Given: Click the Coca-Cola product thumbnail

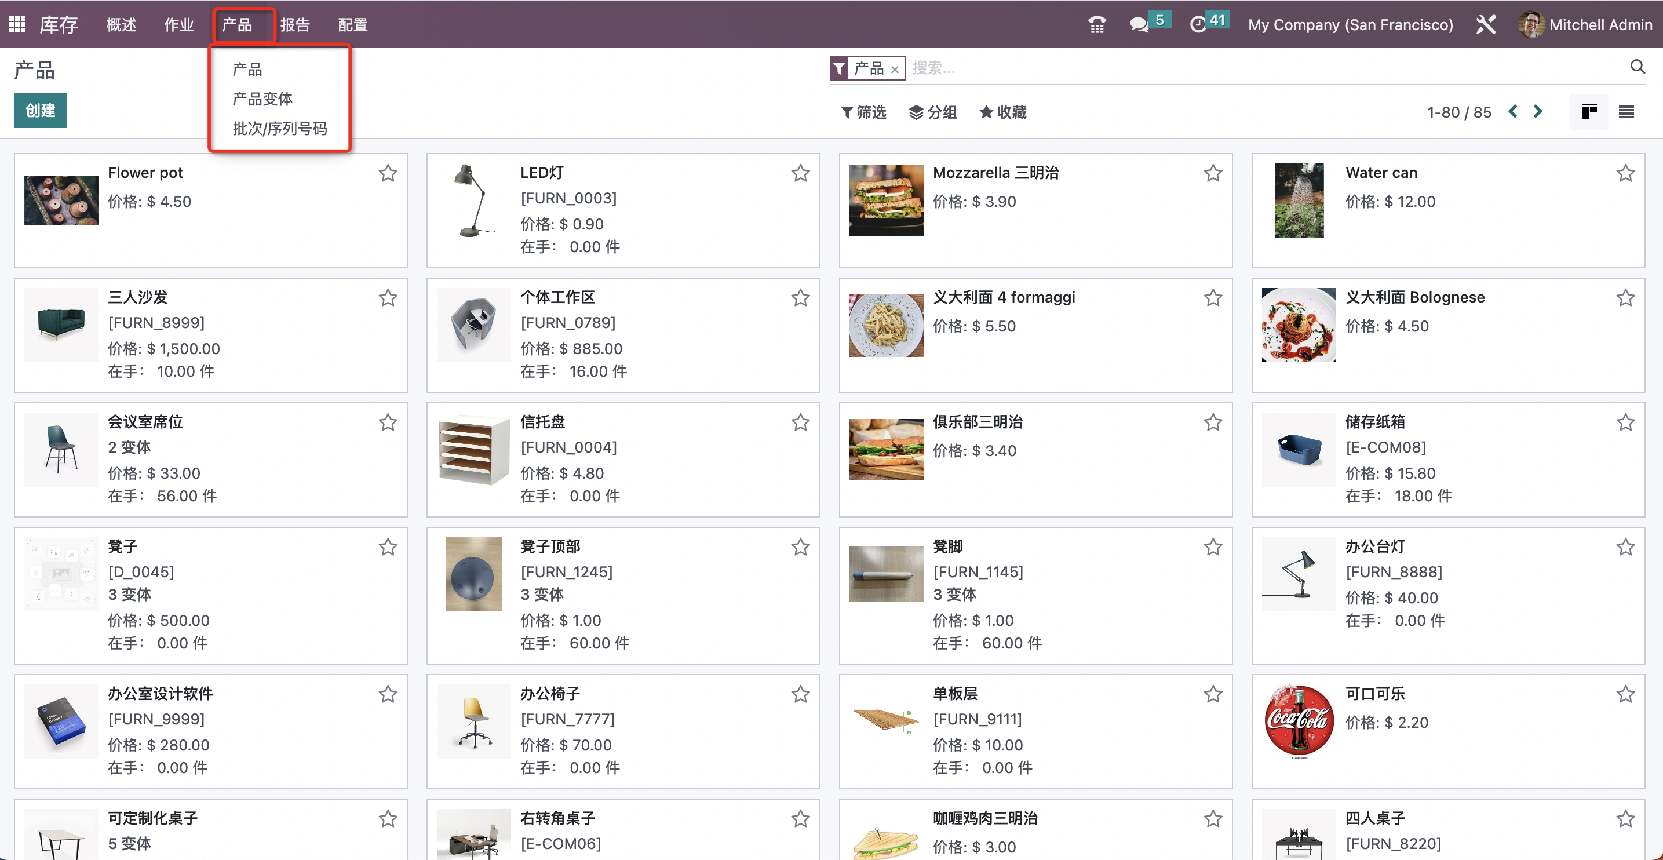Looking at the screenshot, I should click(1299, 721).
